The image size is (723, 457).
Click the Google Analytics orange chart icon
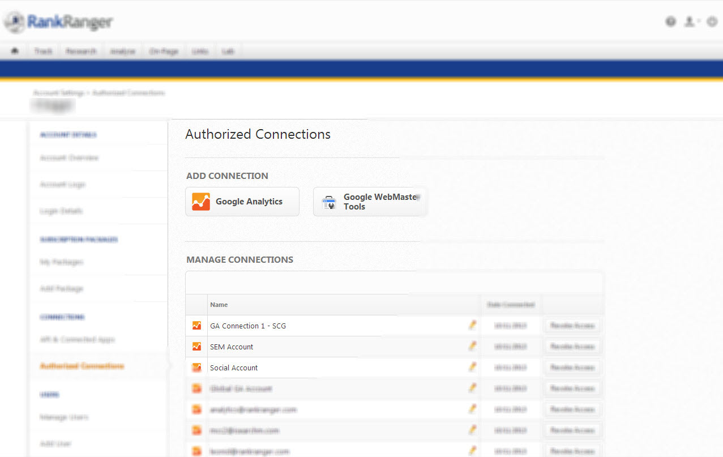[201, 202]
